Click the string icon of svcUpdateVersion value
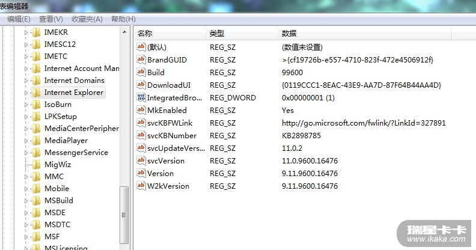Screen dimensions: 476x250 pos(141,148)
